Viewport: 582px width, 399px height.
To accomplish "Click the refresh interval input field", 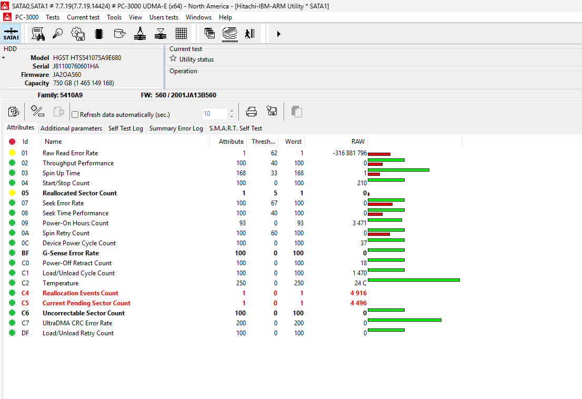I will point(215,114).
